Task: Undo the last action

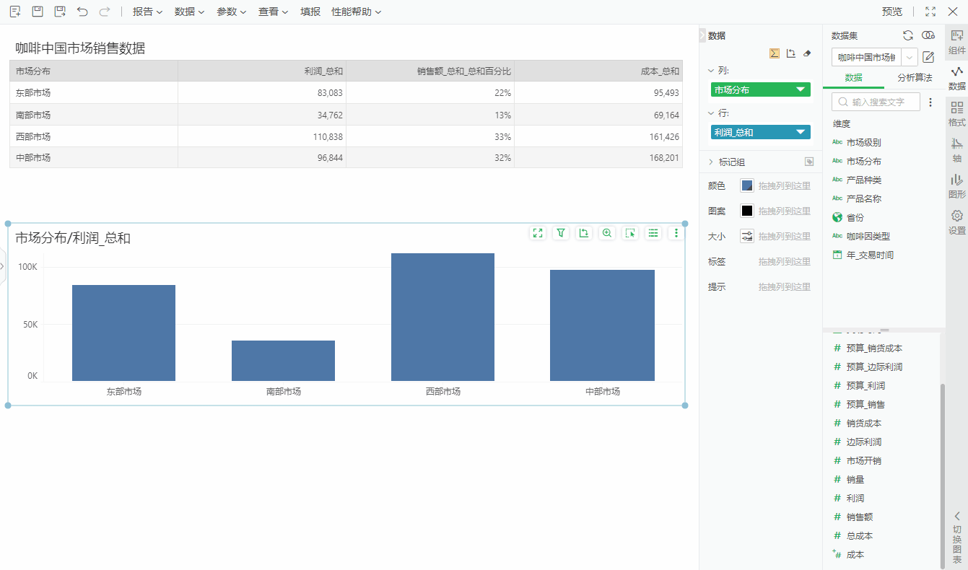Action: [82, 12]
